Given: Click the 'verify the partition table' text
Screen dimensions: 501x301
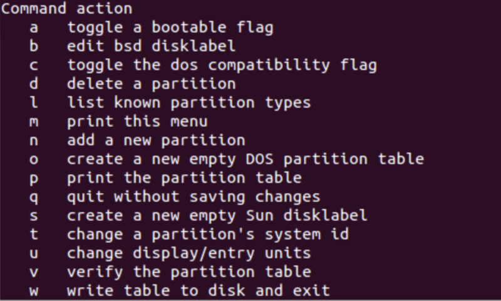Looking at the screenshot, I should click(189, 272).
